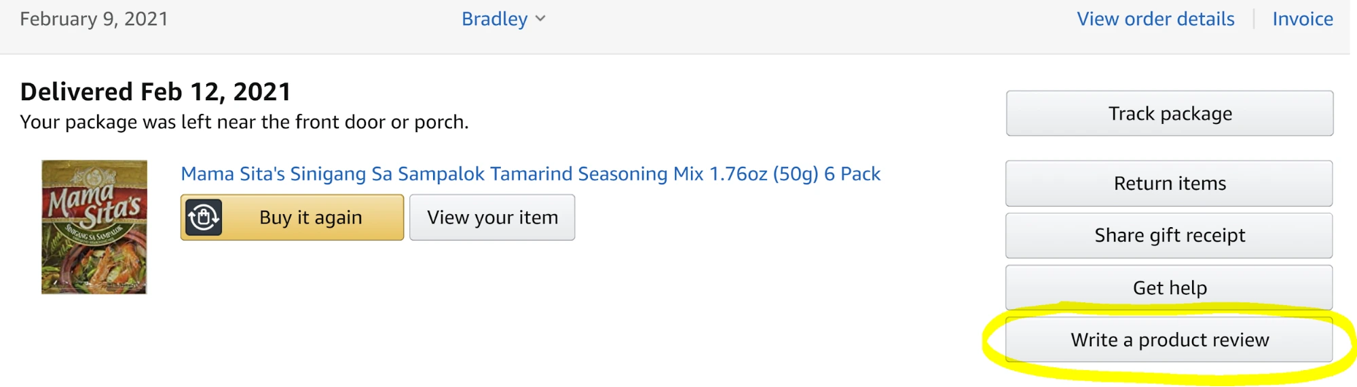The height and width of the screenshot is (387, 1357).
Task: Open the Mama Sita's Sinigang product title link
Action: pyautogui.click(x=530, y=174)
